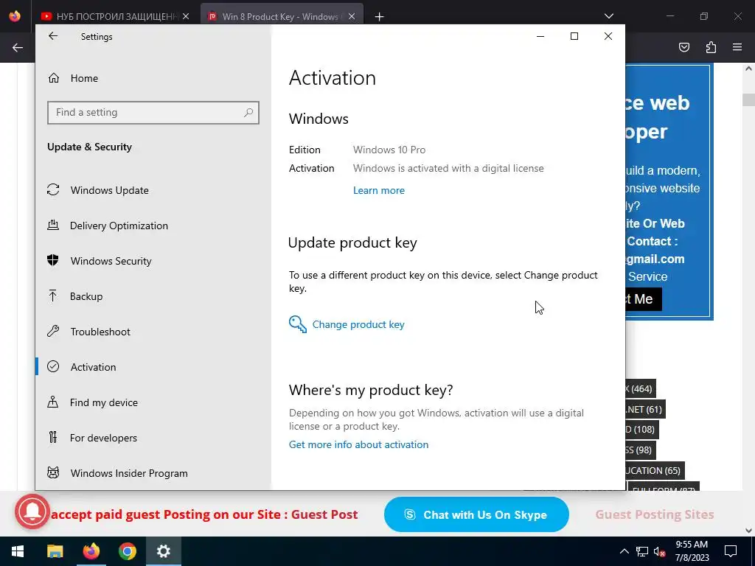The width and height of the screenshot is (755, 566).
Task: Open taskbar clock and date
Action: 692,551
